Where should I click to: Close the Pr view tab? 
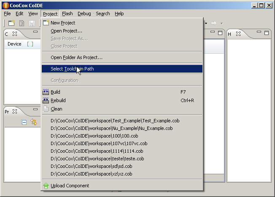[x=15, y=111]
